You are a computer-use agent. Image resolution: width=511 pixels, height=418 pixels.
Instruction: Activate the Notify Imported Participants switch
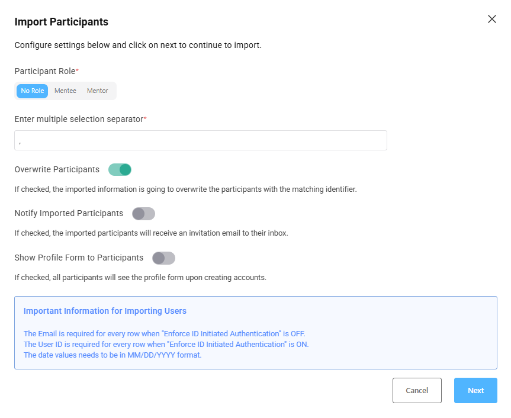143,214
